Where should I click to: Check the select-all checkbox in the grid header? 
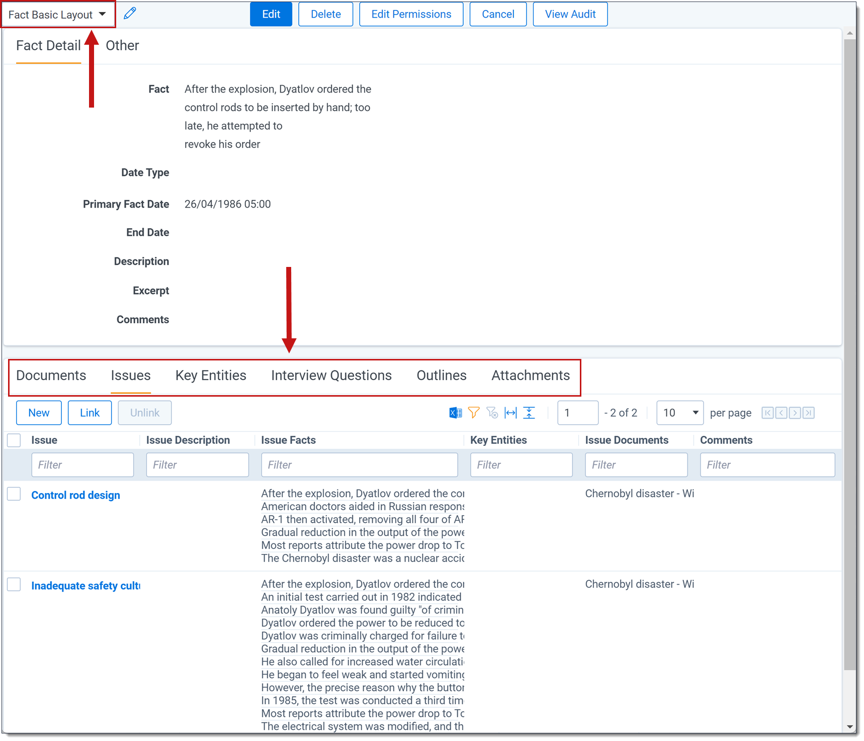coord(14,440)
